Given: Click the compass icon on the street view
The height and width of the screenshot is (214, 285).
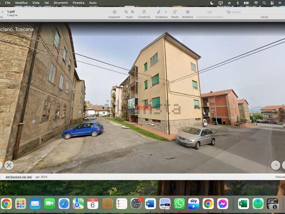Looking at the screenshot, I should point(276,165).
